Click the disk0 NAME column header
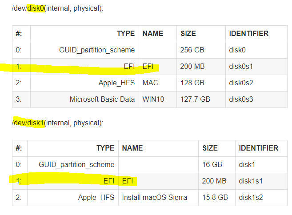The height and width of the screenshot is (215, 292). 153,33
